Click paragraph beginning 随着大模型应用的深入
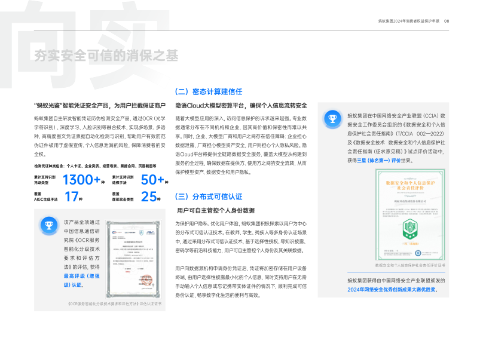The height and width of the screenshot is (356, 483). point(241,145)
